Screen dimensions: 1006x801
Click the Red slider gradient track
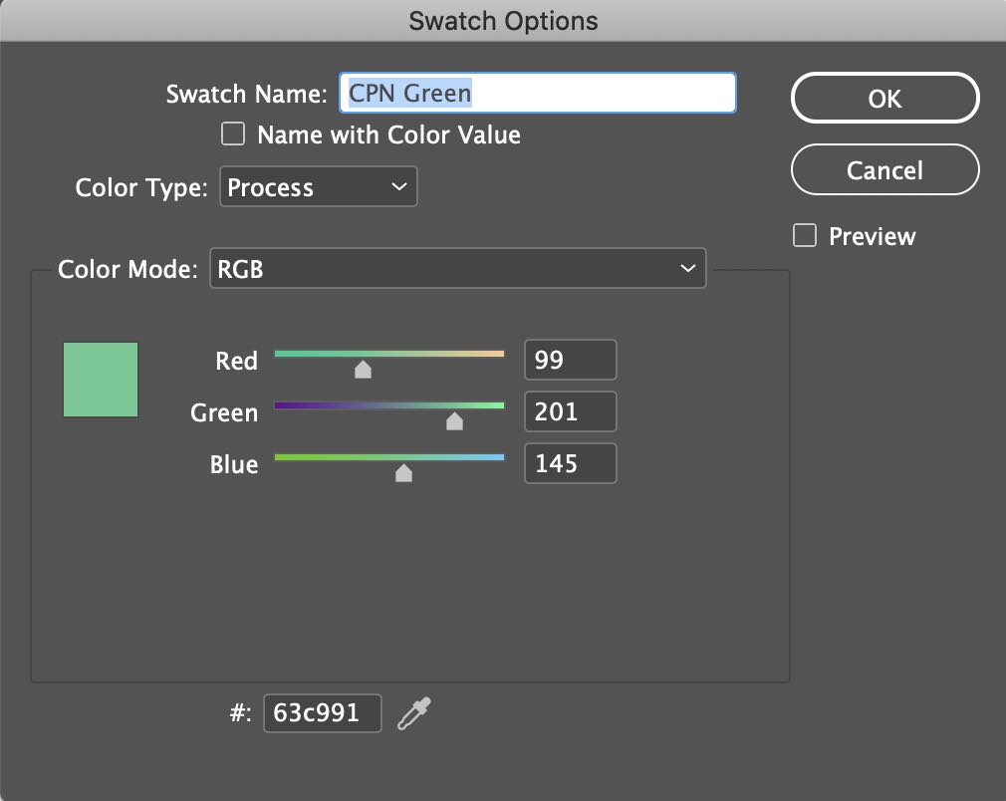(x=389, y=354)
